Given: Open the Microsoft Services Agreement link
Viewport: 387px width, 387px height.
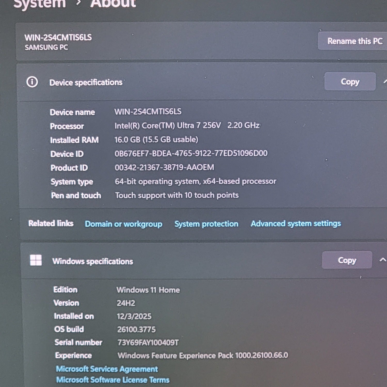Looking at the screenshot, I should tap(107, 369).
